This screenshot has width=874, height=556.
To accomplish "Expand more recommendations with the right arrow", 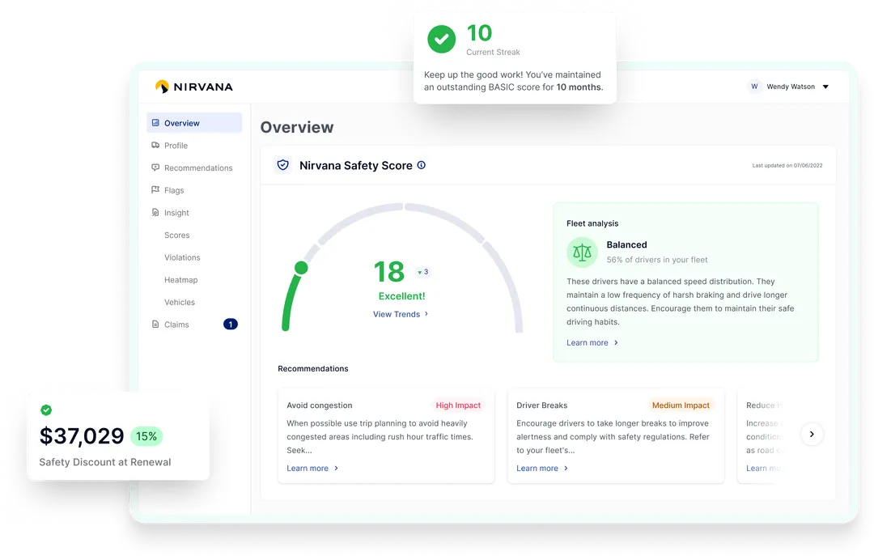I will [812, 434].
